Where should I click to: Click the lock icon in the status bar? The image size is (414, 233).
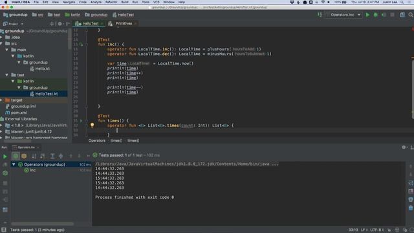[389, 230]
